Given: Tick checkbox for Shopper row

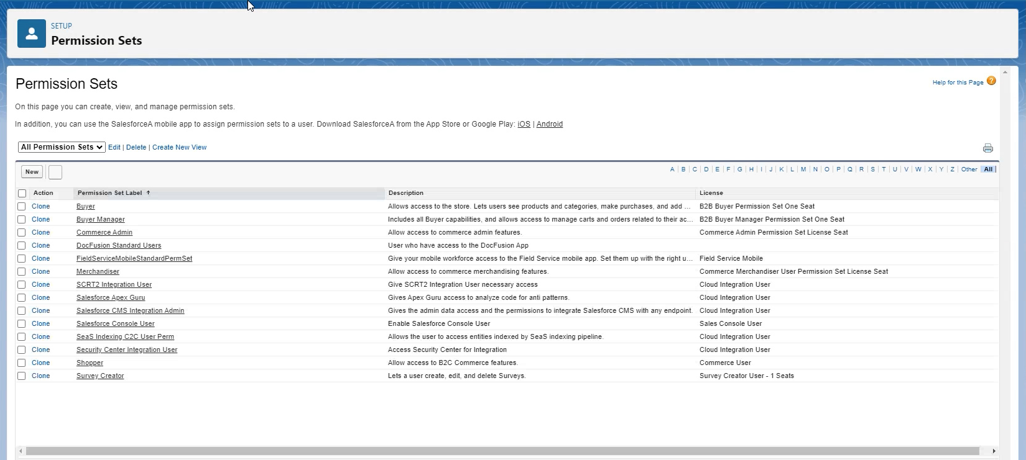Looking at the screenshot, I should (x=22, y=363).
